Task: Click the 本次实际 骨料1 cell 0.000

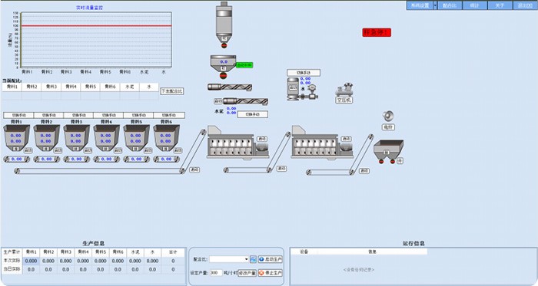Action: [x=31, y=261]
